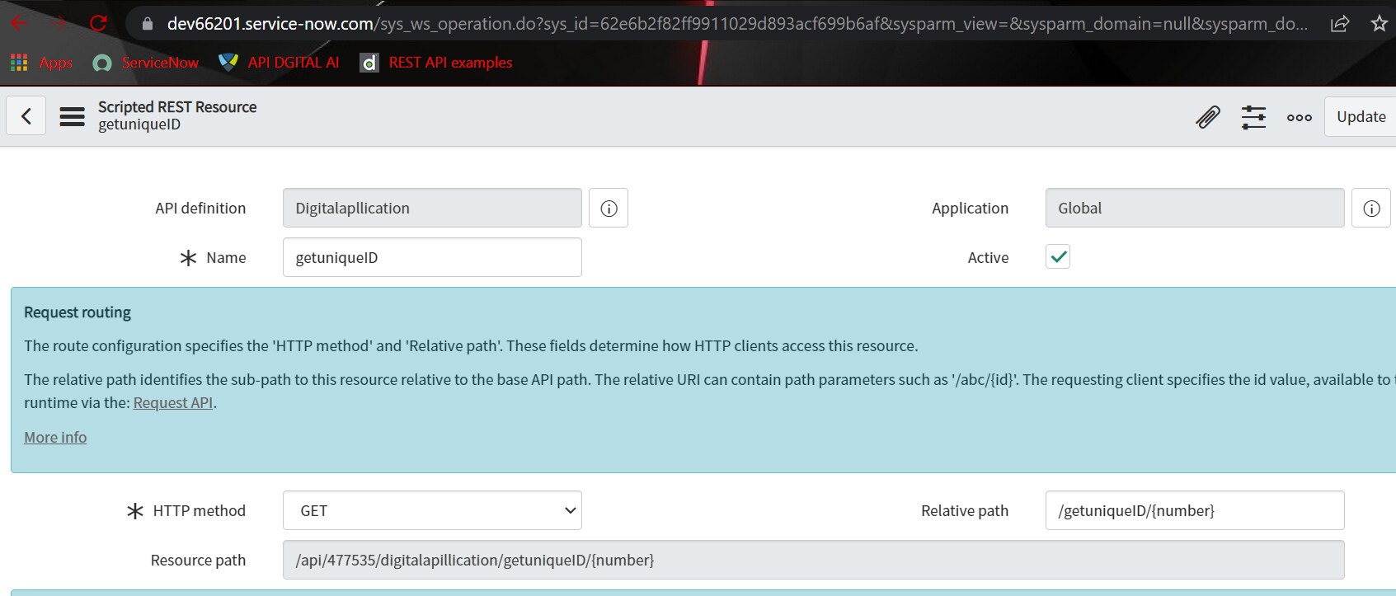Click the Update button
This screenshot has height=596, width=1396.
[1361, 117]
